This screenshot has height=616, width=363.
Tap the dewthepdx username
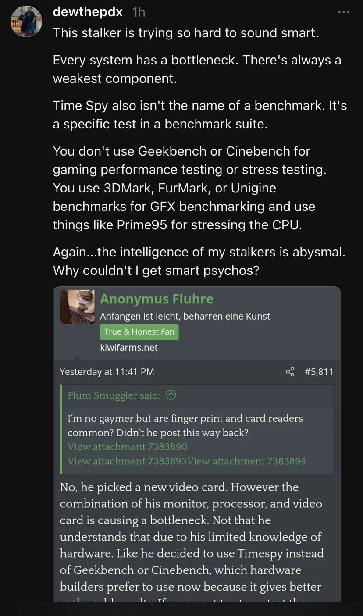coord(88,12)
